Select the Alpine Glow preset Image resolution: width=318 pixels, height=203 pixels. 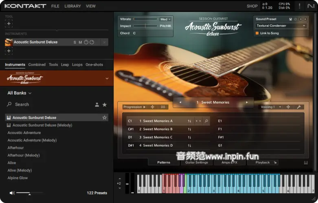(18, 178)
